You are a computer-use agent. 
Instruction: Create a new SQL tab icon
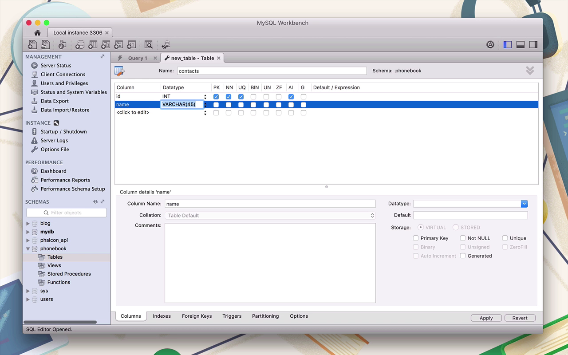(x=33, y=44)
